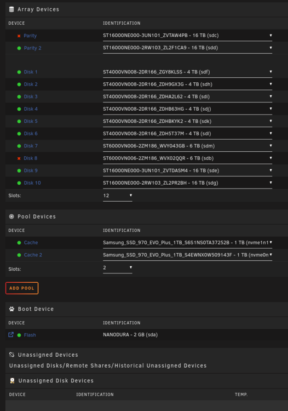This screenshot has height=411, width=288.
Task: Click the green status dot next to Parity 2
Action: pyautogui.click(x=19, y=48)
